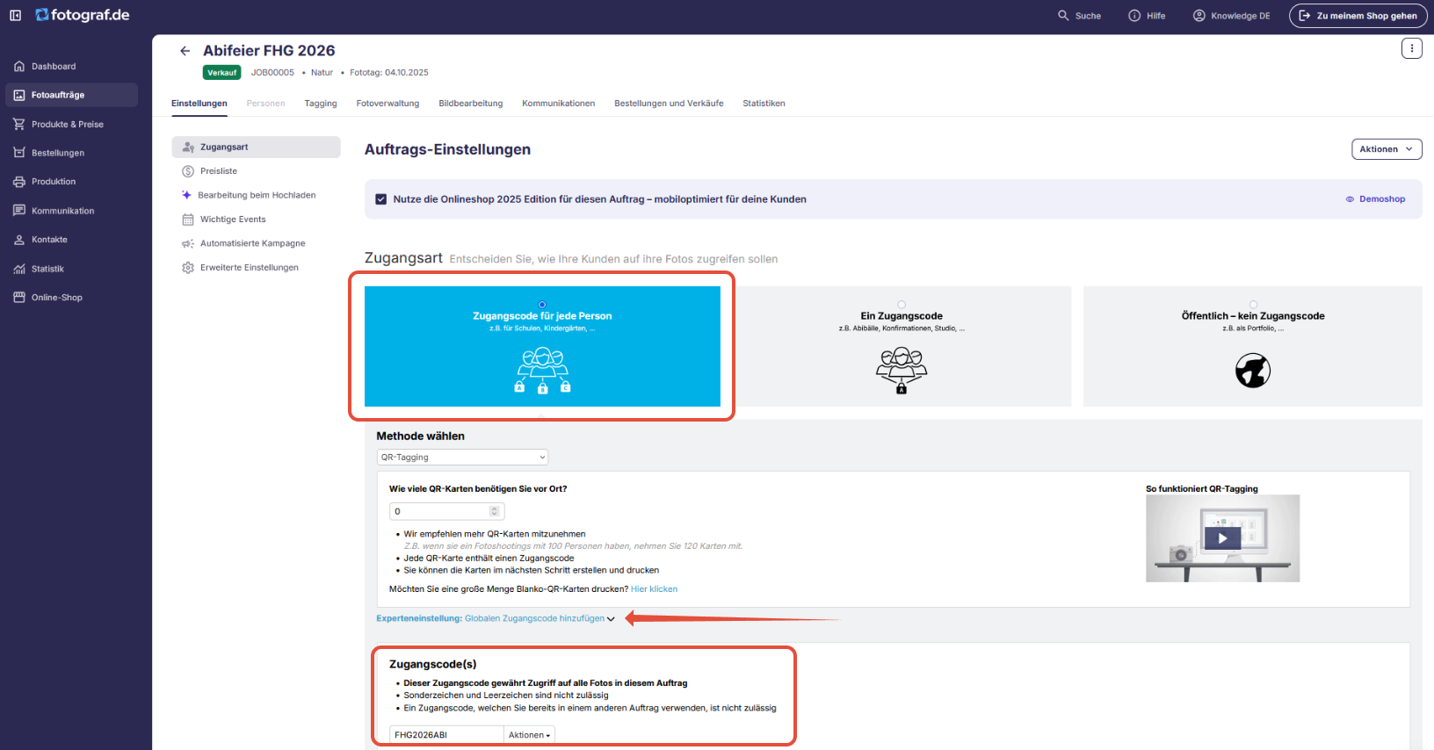Open the Aktionen dropdown beside FHG2026ABI
The image size is (1434, 750).
(529, 735)
